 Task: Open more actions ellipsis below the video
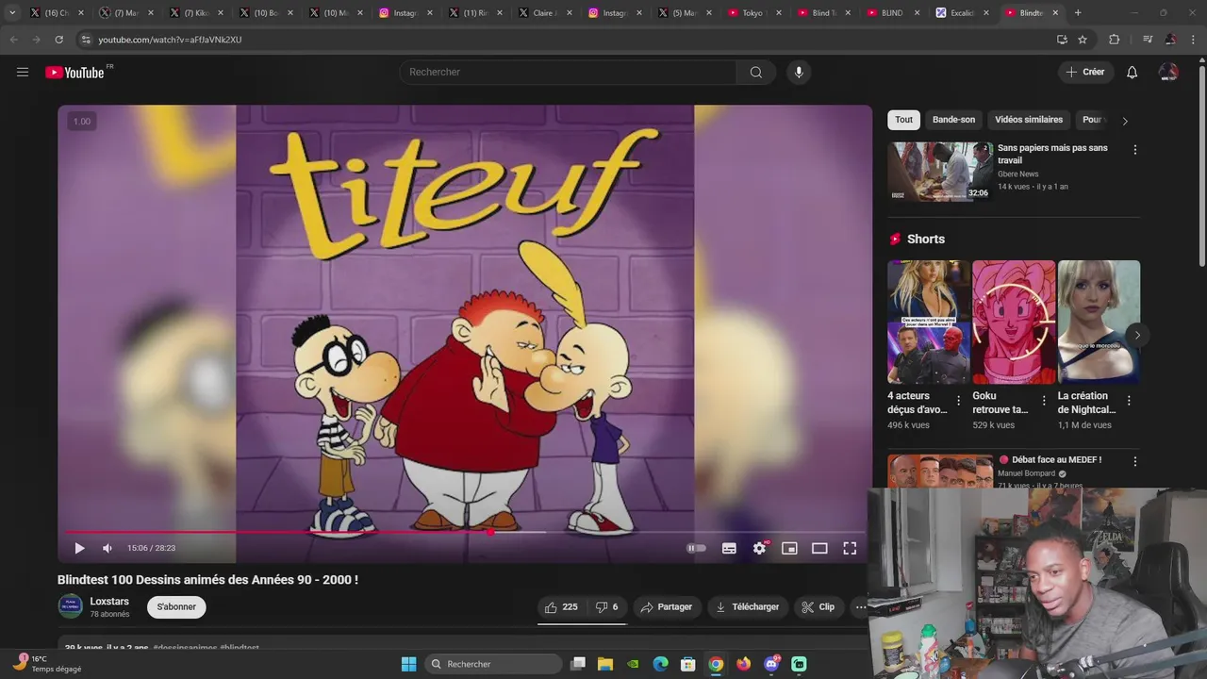click(860, 607)
